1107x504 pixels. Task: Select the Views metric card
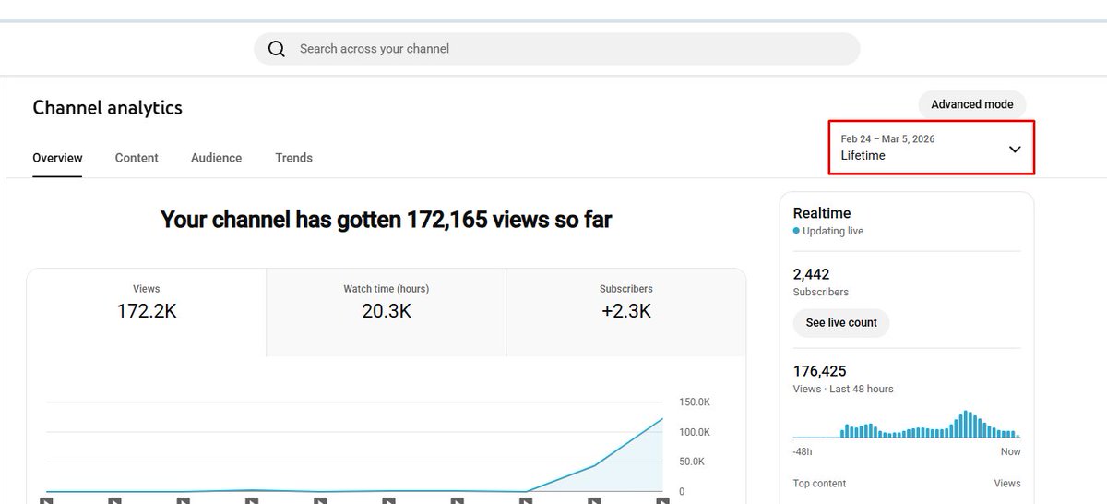(x=147, y=313)
